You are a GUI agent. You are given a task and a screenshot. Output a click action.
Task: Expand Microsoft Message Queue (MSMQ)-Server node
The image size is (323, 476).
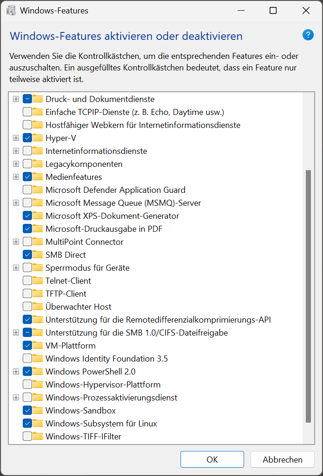tap(16, 203)
